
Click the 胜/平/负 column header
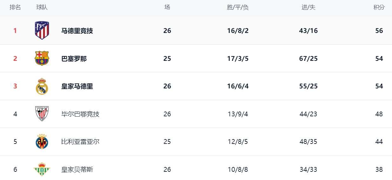238,7
